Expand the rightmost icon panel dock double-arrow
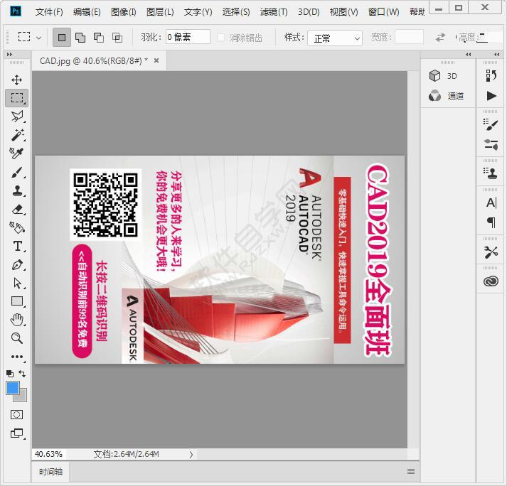The height and width of the screenshot is (486, 507). pos(497,55)
